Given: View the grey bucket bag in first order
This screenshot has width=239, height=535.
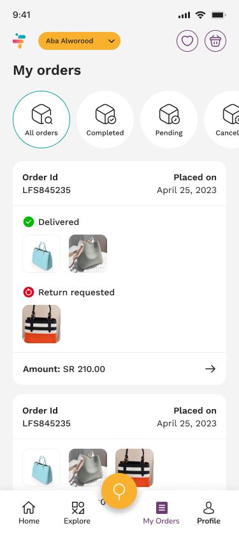Looking at the screenshot, I should point(88,254).
